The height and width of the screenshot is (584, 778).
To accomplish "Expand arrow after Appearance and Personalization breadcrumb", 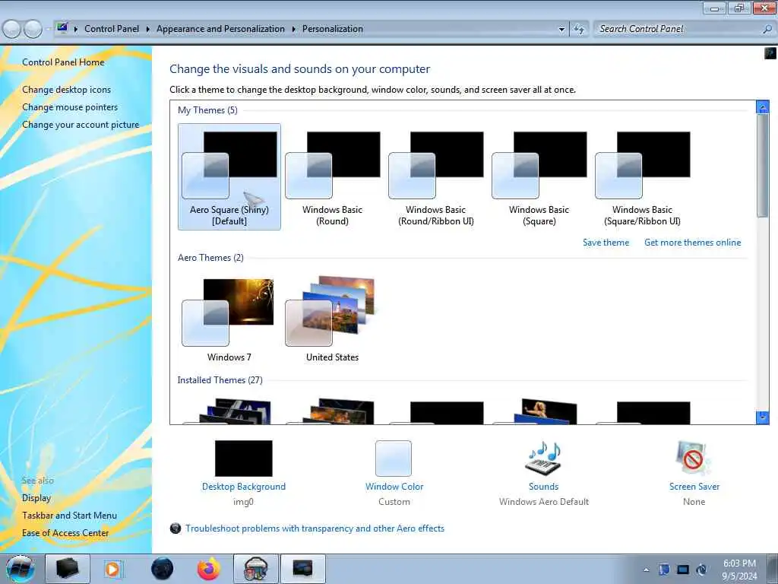I will tap(293, 30).
